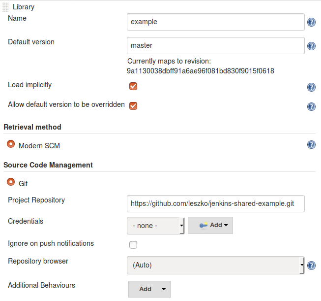Screen dimensions: 321x301
Task: Click the key icon on credentials Add
Action: (x=204, y=225)
